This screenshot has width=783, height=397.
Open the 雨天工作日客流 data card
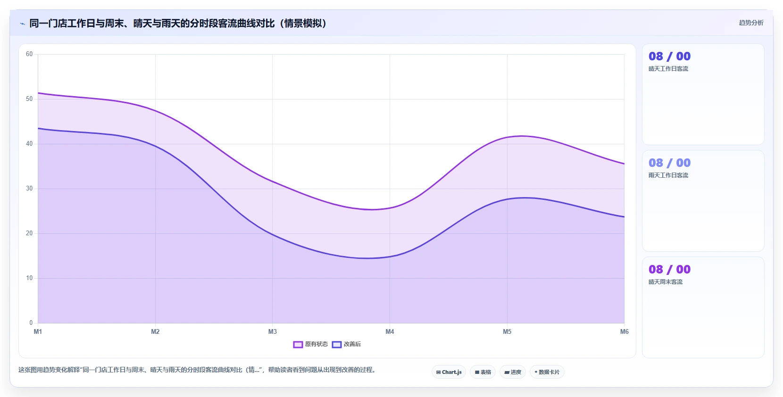(x=703, y=201)
